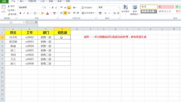This screenshot has height=102, width=181.
Task: Toggle middle vertical alignment
Action: coord(65,8)
